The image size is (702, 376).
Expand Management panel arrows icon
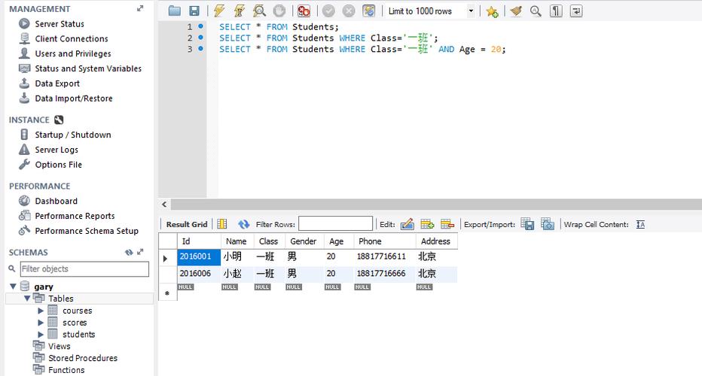point(140,8)
